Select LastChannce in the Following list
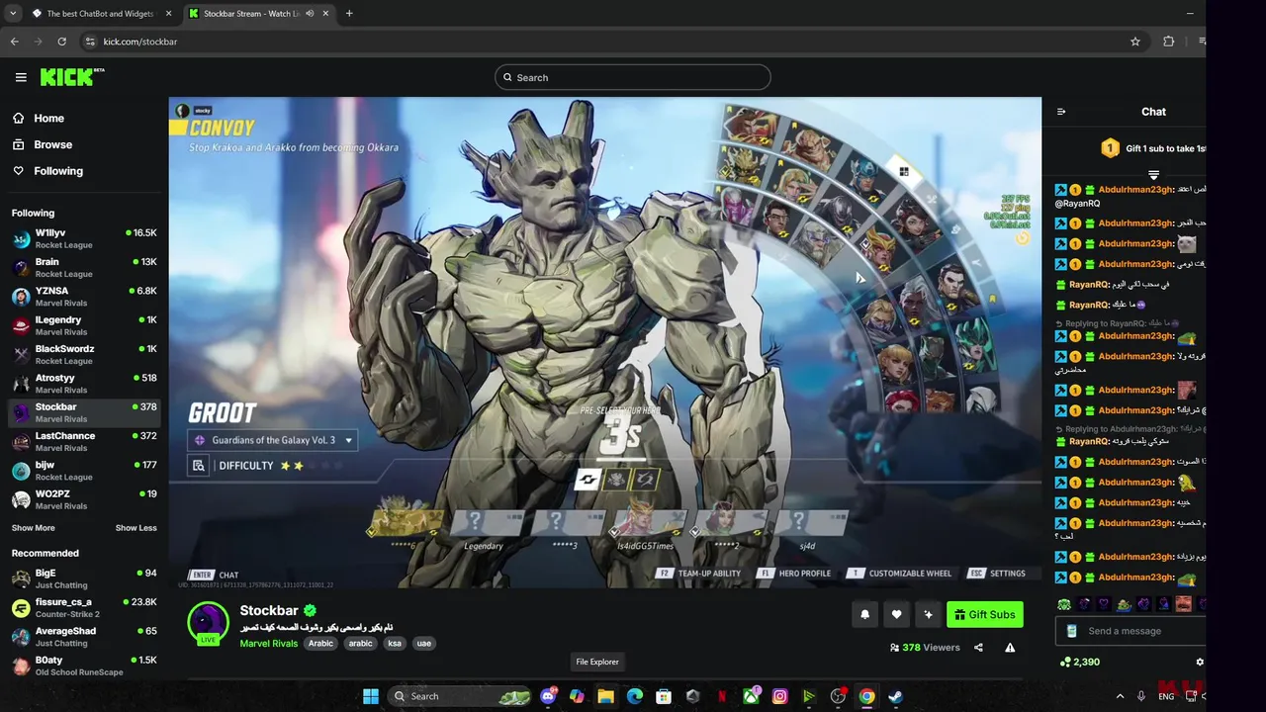The image size is (1266, 712). pos(84,441)
